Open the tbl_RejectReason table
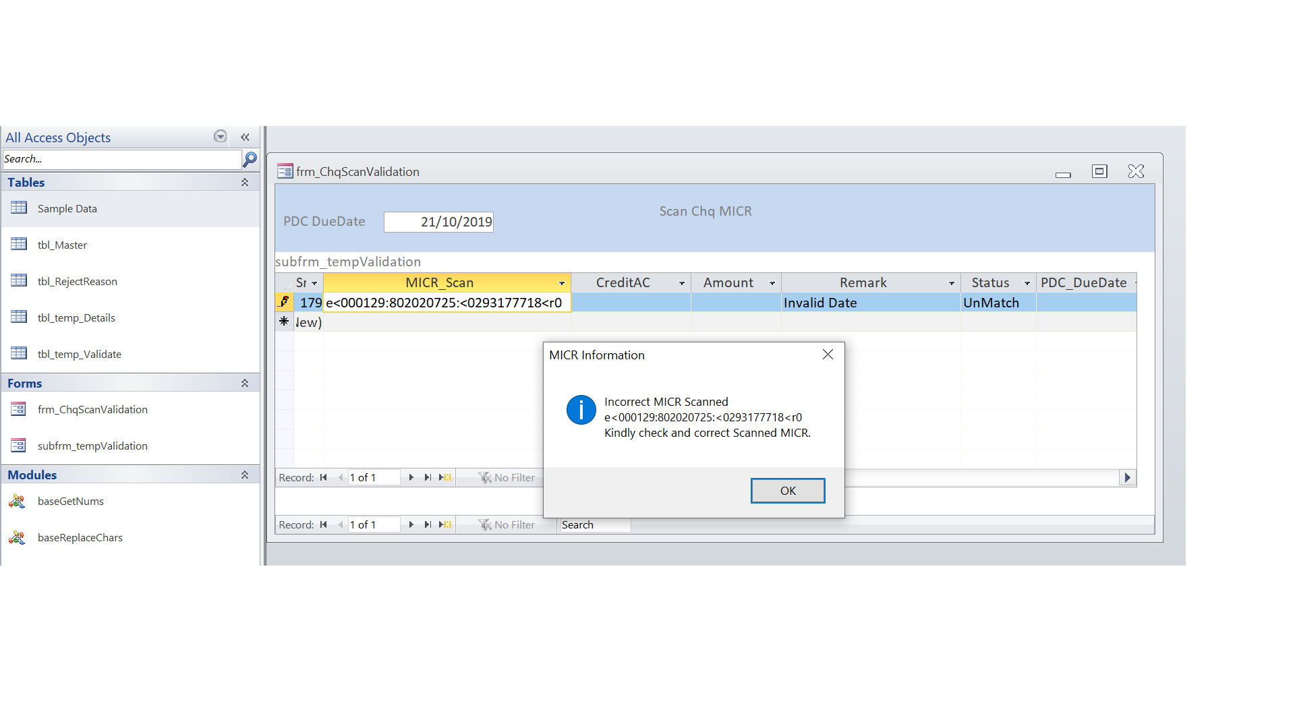The height and width of the screenshot is (728, 1295). (77, 281)
